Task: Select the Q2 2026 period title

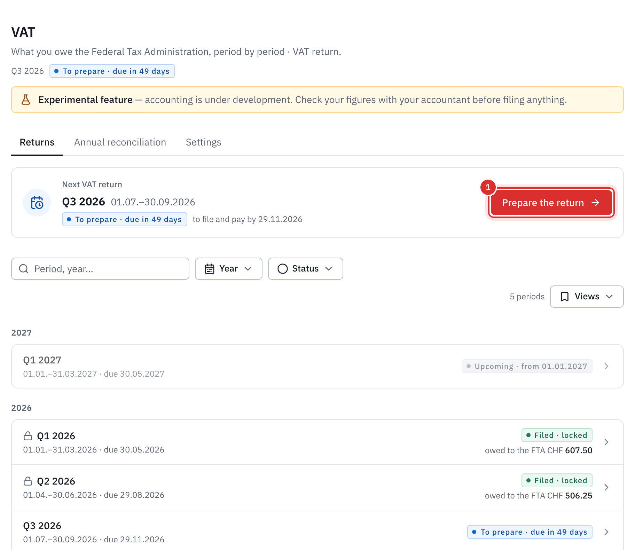Action: (x=56, y=481)
